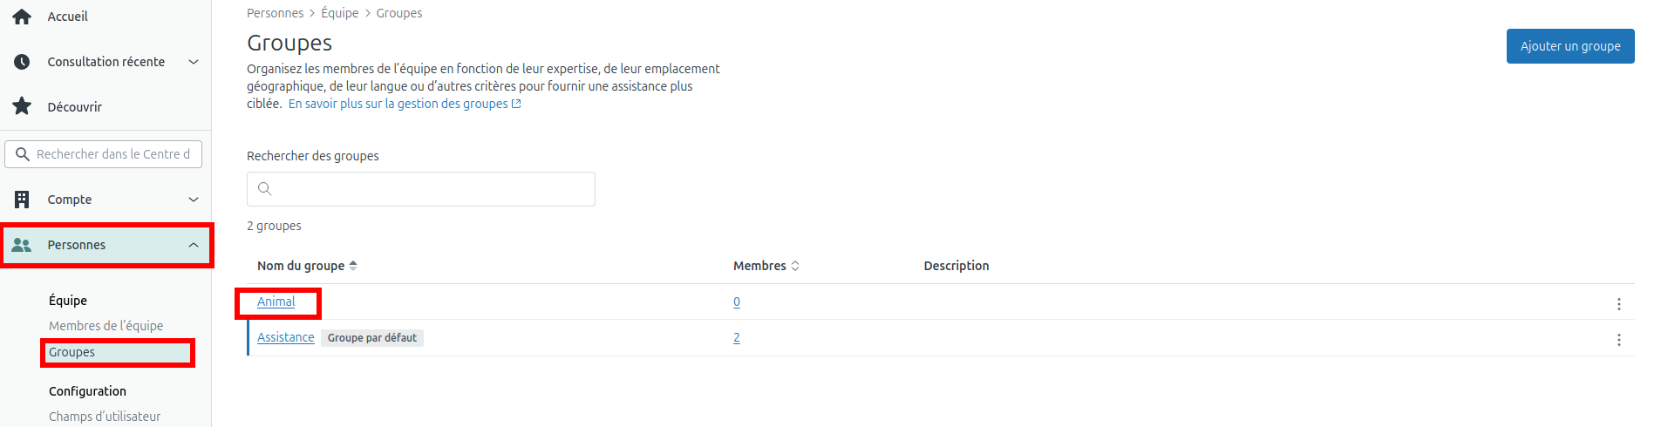This screenshot has width=1668, height=427.
Task: Open the Assistance group options menu
Action: [x=1618, y=340]
